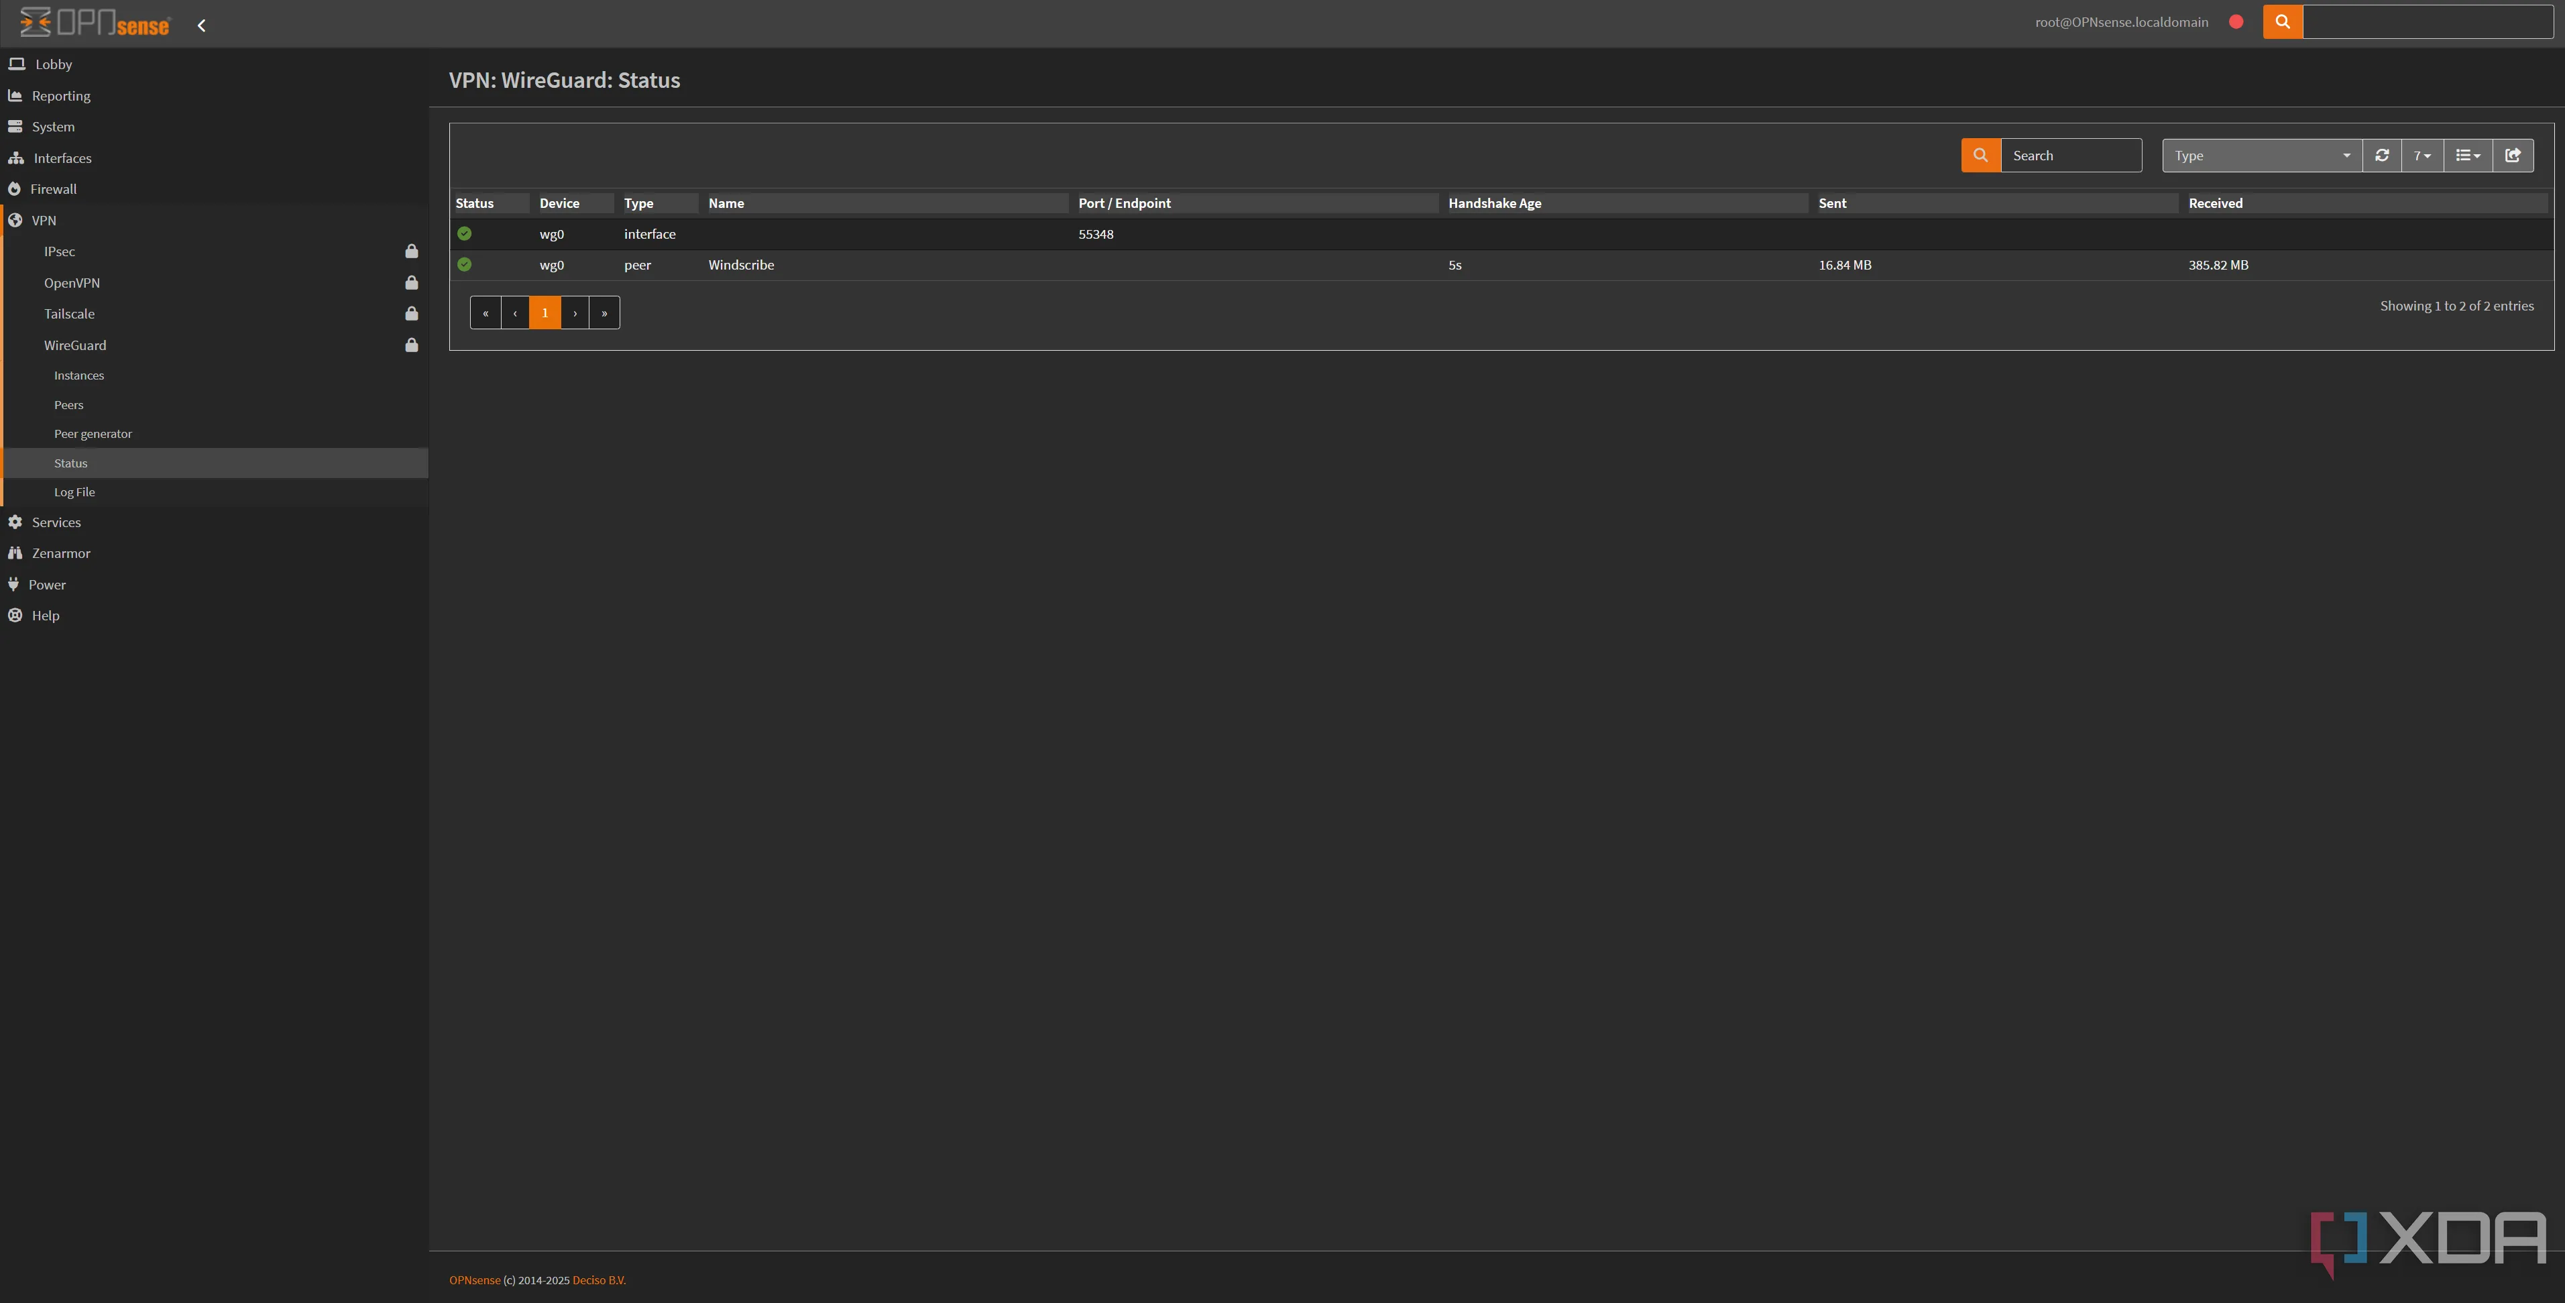
Task: Click the OPNsense logo
Action: click(x=96, y=23)
